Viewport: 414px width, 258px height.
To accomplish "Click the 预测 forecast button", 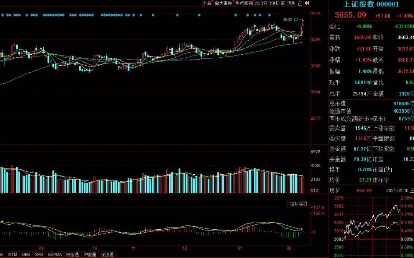I will [x=291, y=3].
